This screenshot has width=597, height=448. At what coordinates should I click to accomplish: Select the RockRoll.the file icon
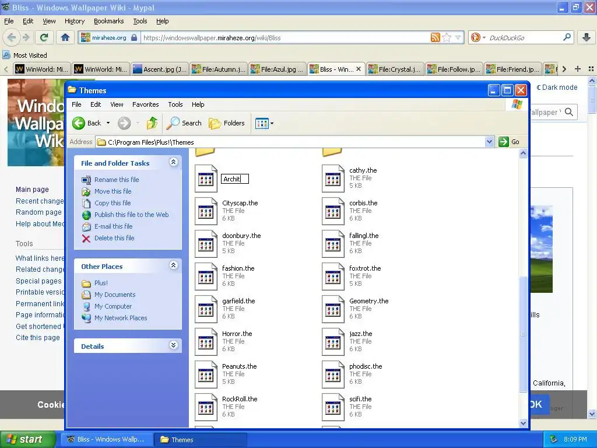point(206,408)
